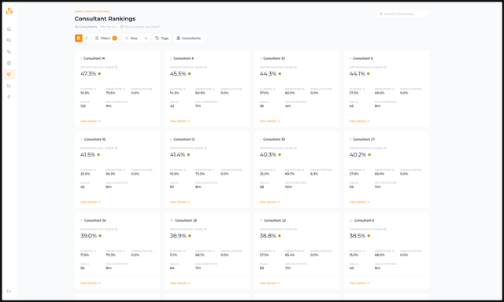View details for Consultant 14
This screenshot has height=302, width=504.
[x=91, y=121]
